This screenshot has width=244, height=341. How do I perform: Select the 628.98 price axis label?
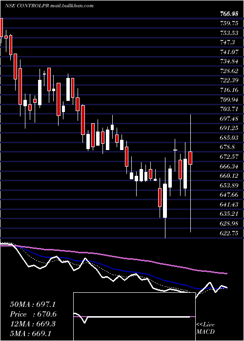(229, 224)
